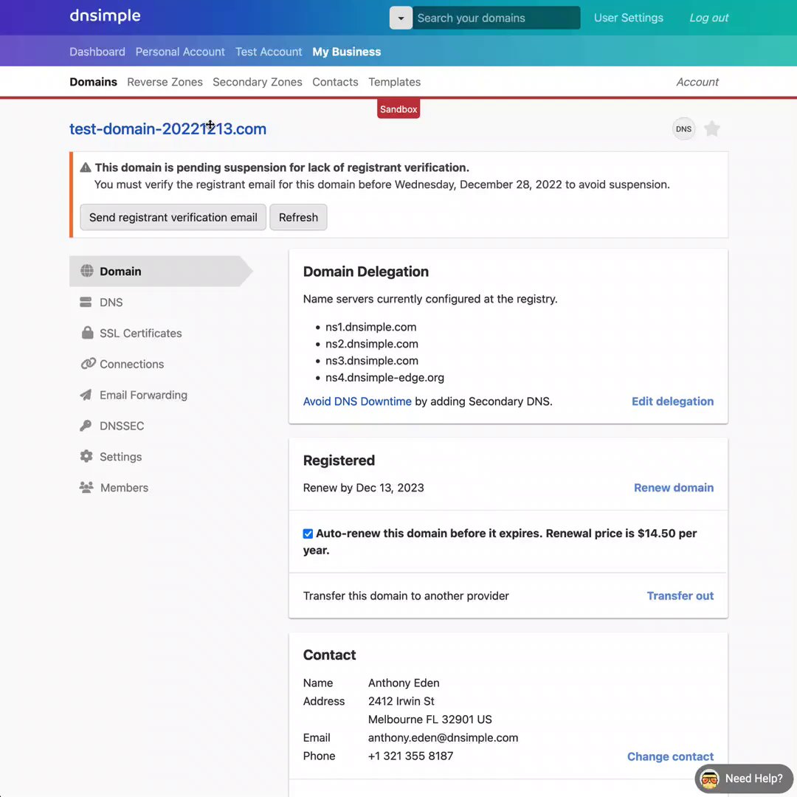Select My Business account

point(347,52)
